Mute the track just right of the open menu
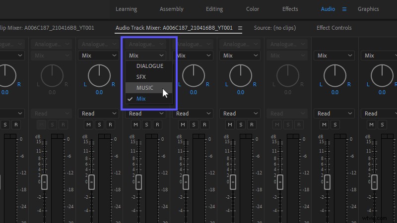Image resolution: width=397 pixels, height=223 pixels. (x=183, y=125)
